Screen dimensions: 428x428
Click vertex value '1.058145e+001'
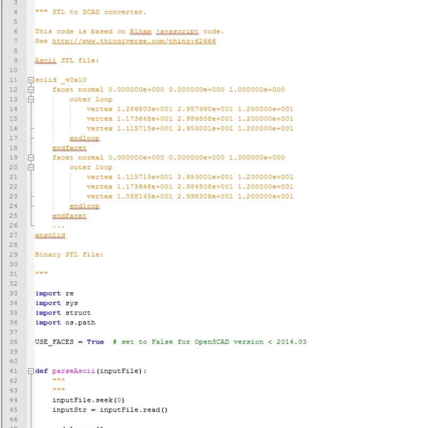[144, 196]
